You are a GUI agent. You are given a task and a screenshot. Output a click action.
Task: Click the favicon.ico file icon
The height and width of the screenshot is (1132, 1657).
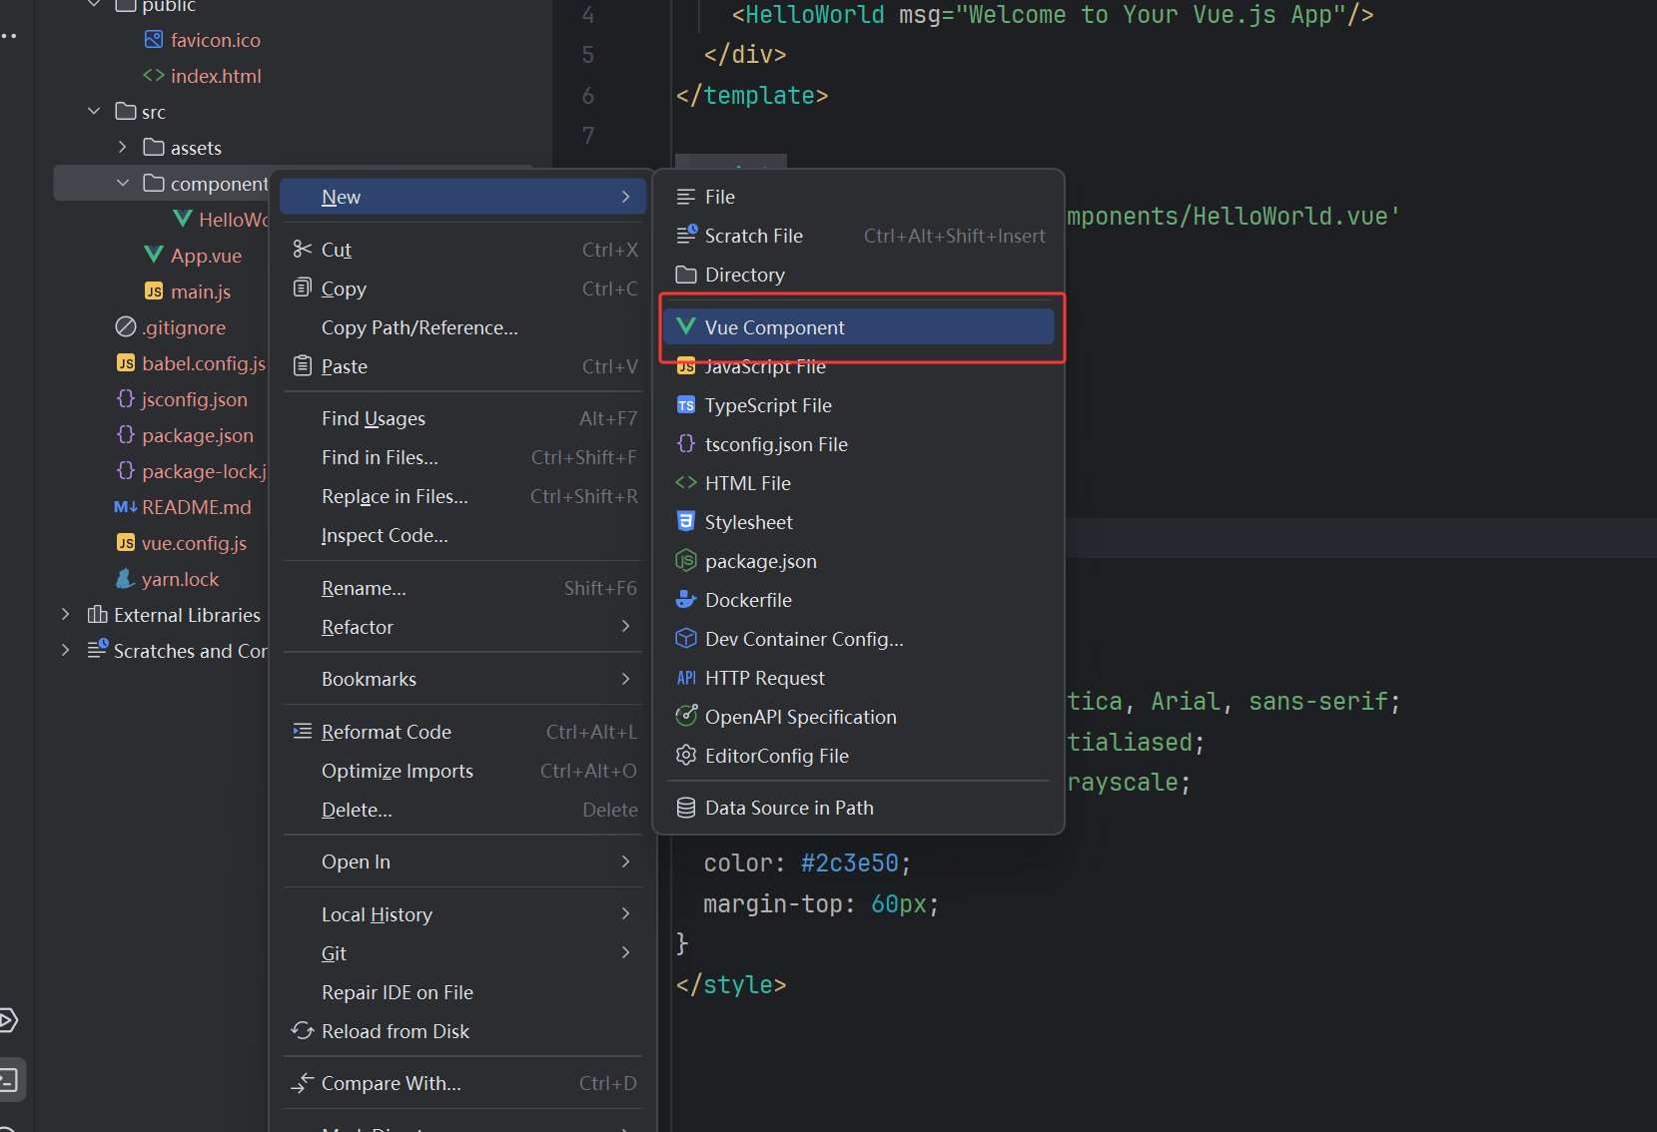(153, 40)
